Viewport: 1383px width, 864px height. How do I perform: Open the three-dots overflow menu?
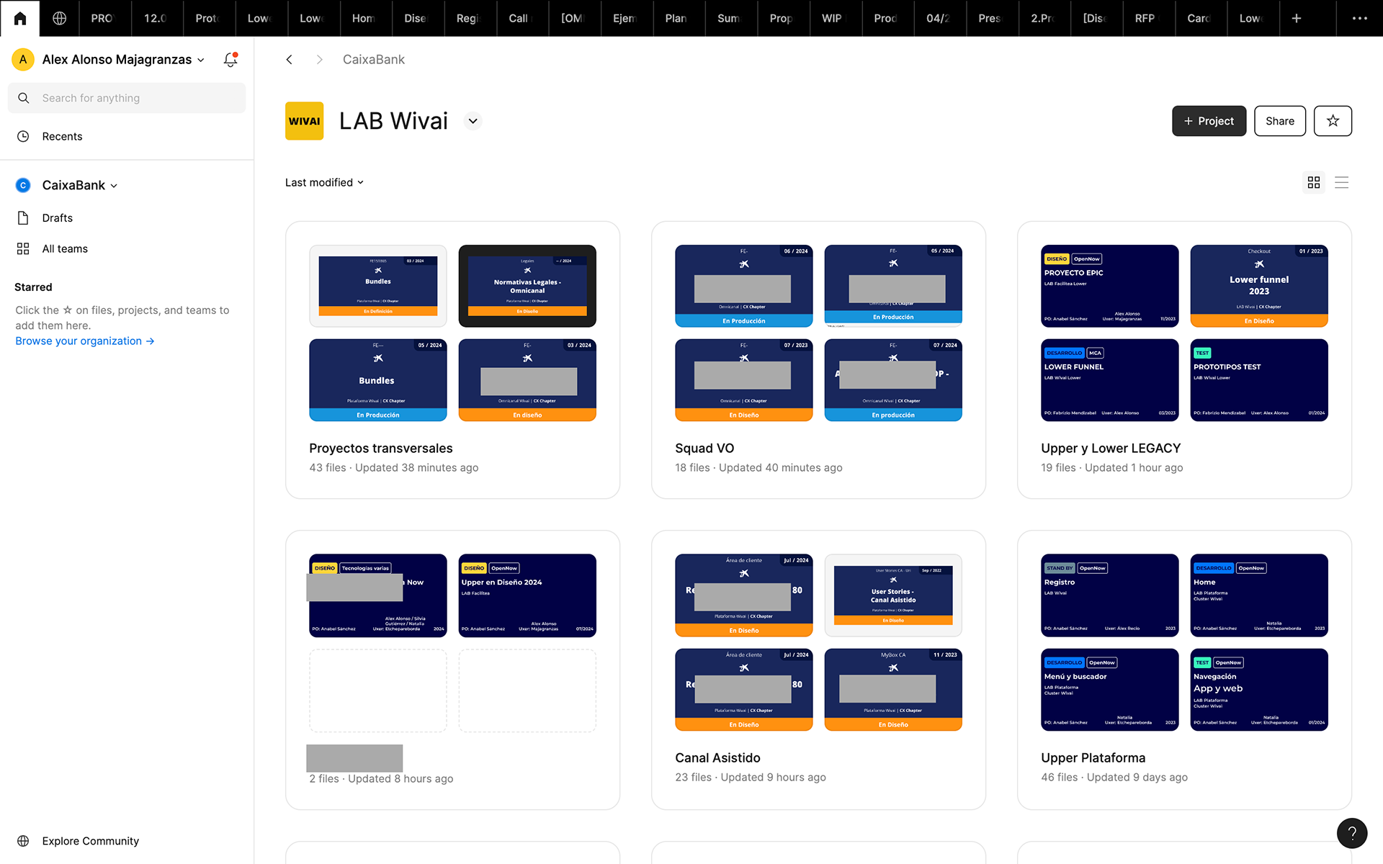pos(1359,18)
